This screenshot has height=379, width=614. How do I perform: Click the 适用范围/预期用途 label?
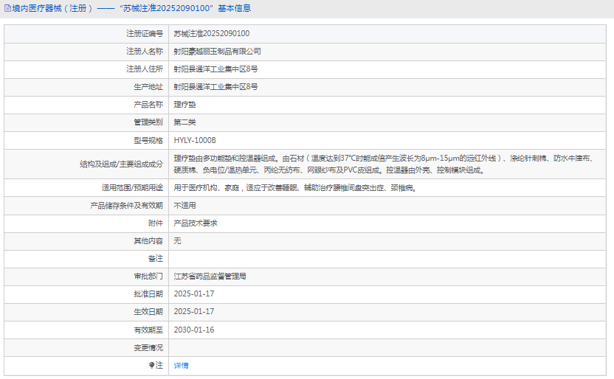(x=132, y=188)
